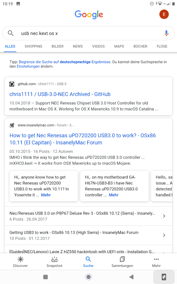Expand the P8P67 Deluxe Rev 3 result chevron
Image resolution: width=177 pixels, height=284 pixels.
[x=164, y=216]
